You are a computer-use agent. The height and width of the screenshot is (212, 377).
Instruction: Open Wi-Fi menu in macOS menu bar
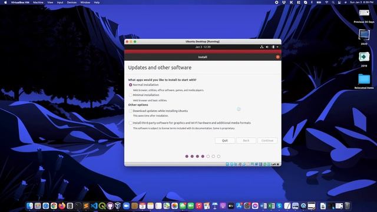coord(326,2)
